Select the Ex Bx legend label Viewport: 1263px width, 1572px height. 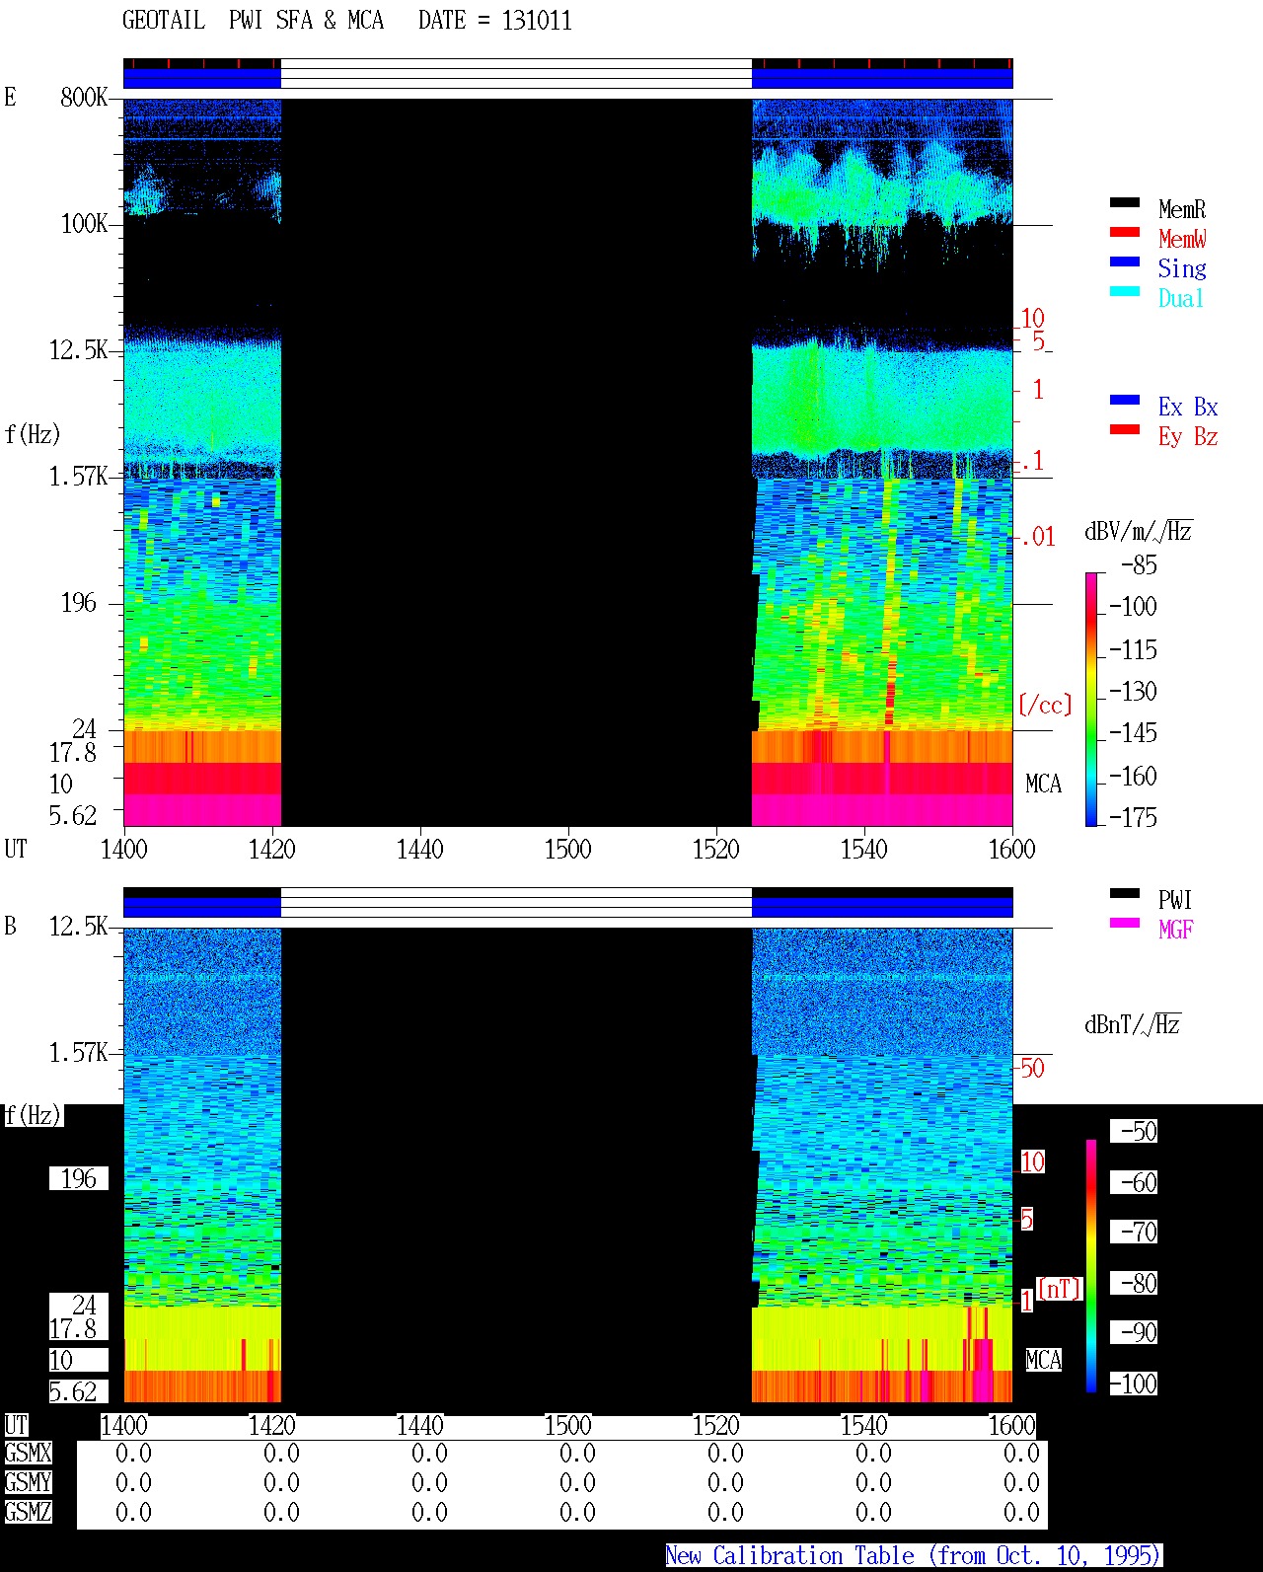tap(1188, 407)
